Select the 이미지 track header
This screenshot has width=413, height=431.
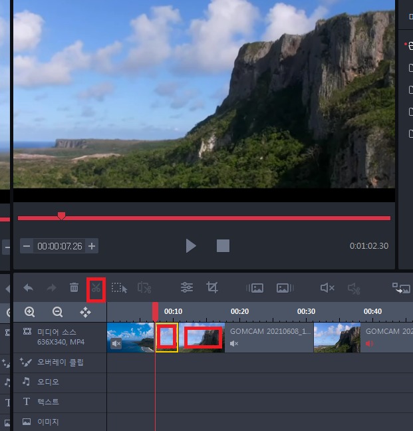60,422
